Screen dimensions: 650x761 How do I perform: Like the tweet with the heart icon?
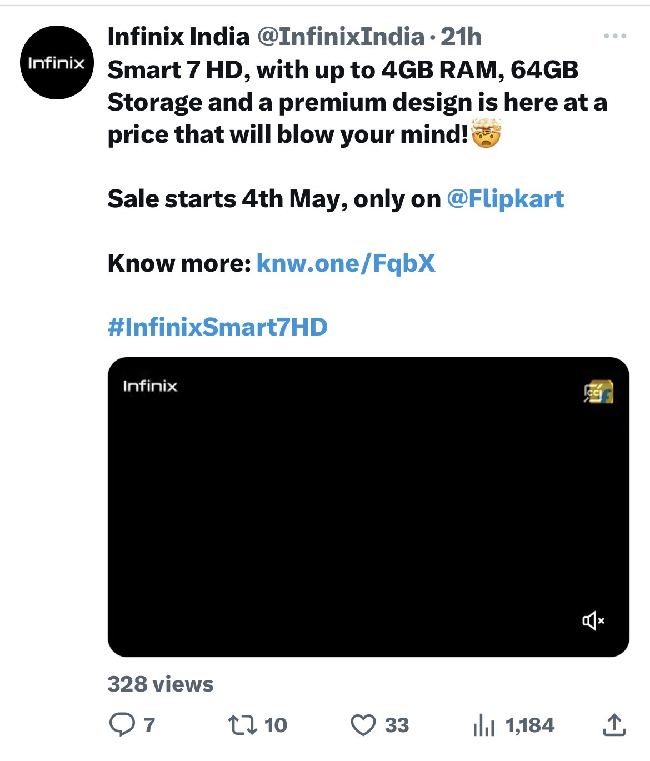coord(363,725)
